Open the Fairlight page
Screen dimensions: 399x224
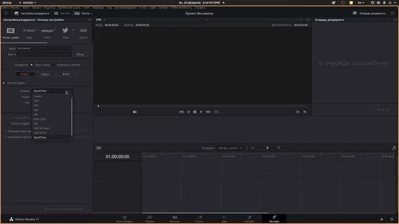tap(249, 219)
